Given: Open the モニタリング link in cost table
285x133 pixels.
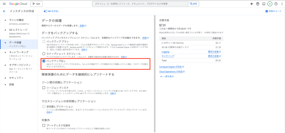Looking at the screenshot, I should point(168,56).
